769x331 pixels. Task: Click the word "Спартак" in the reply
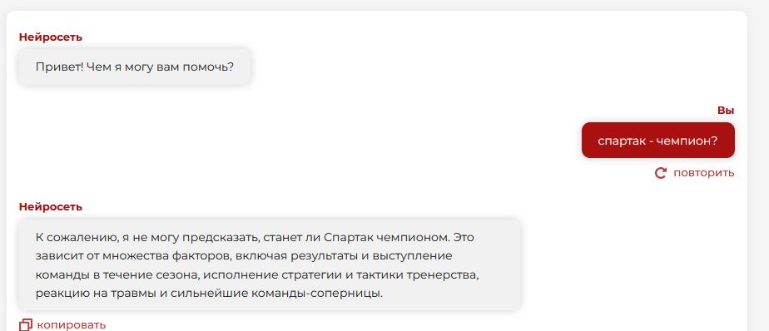coord(348,237)
